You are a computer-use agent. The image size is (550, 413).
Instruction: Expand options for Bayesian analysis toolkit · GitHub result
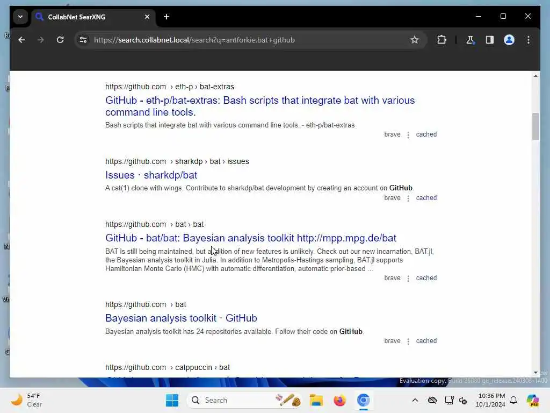coord(408,341)
